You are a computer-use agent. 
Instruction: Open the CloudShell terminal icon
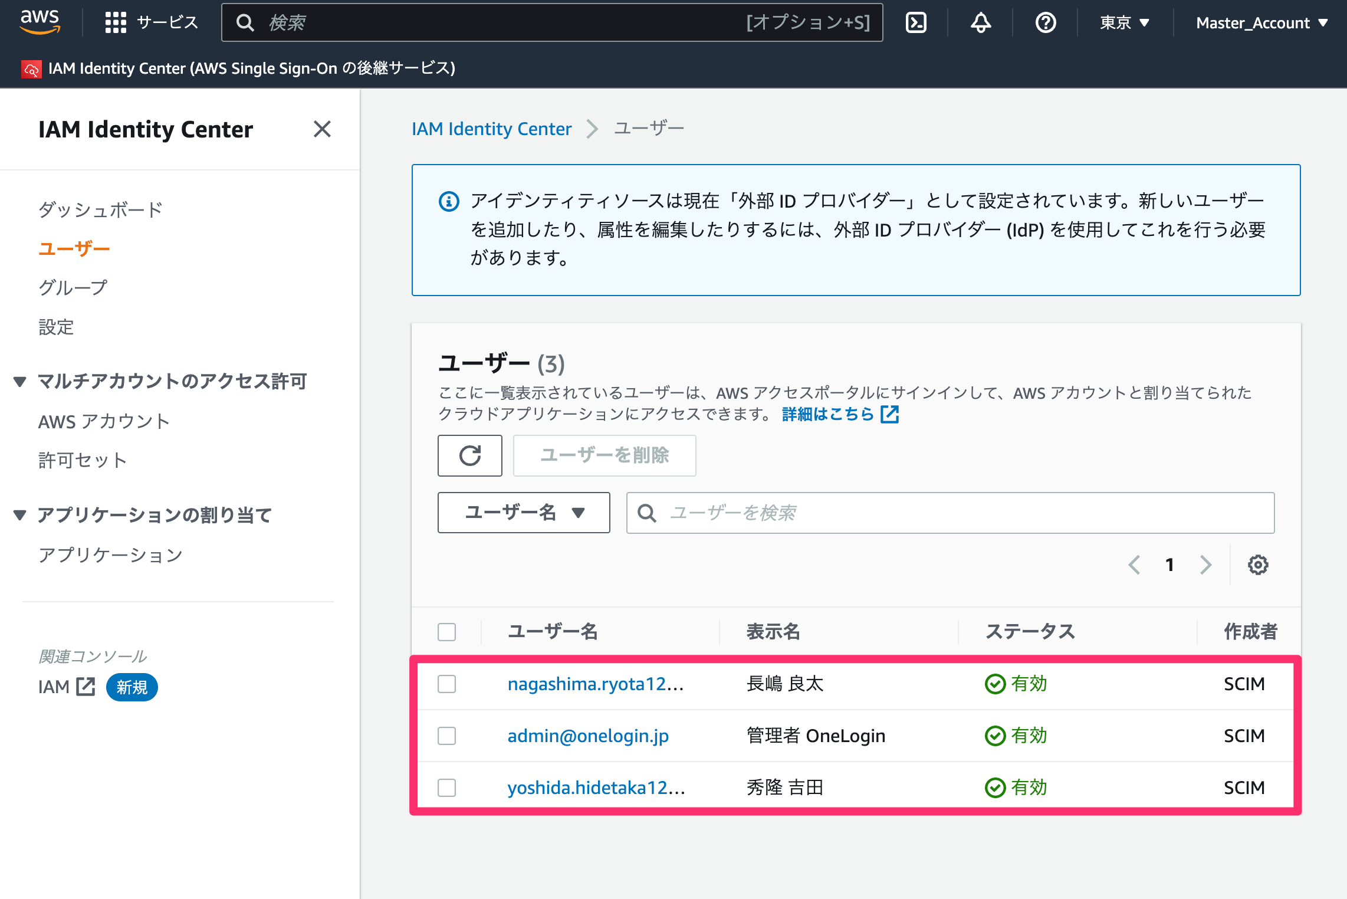[x=916, y=22]
